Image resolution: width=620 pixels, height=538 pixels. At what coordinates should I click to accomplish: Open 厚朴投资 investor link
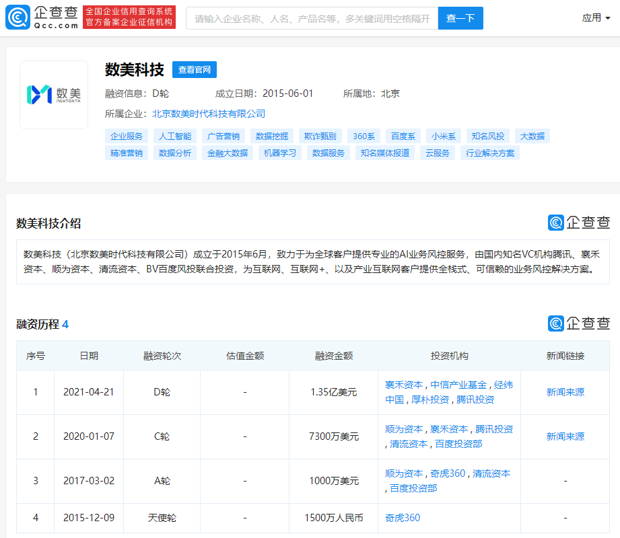click(x=430, y=399)
